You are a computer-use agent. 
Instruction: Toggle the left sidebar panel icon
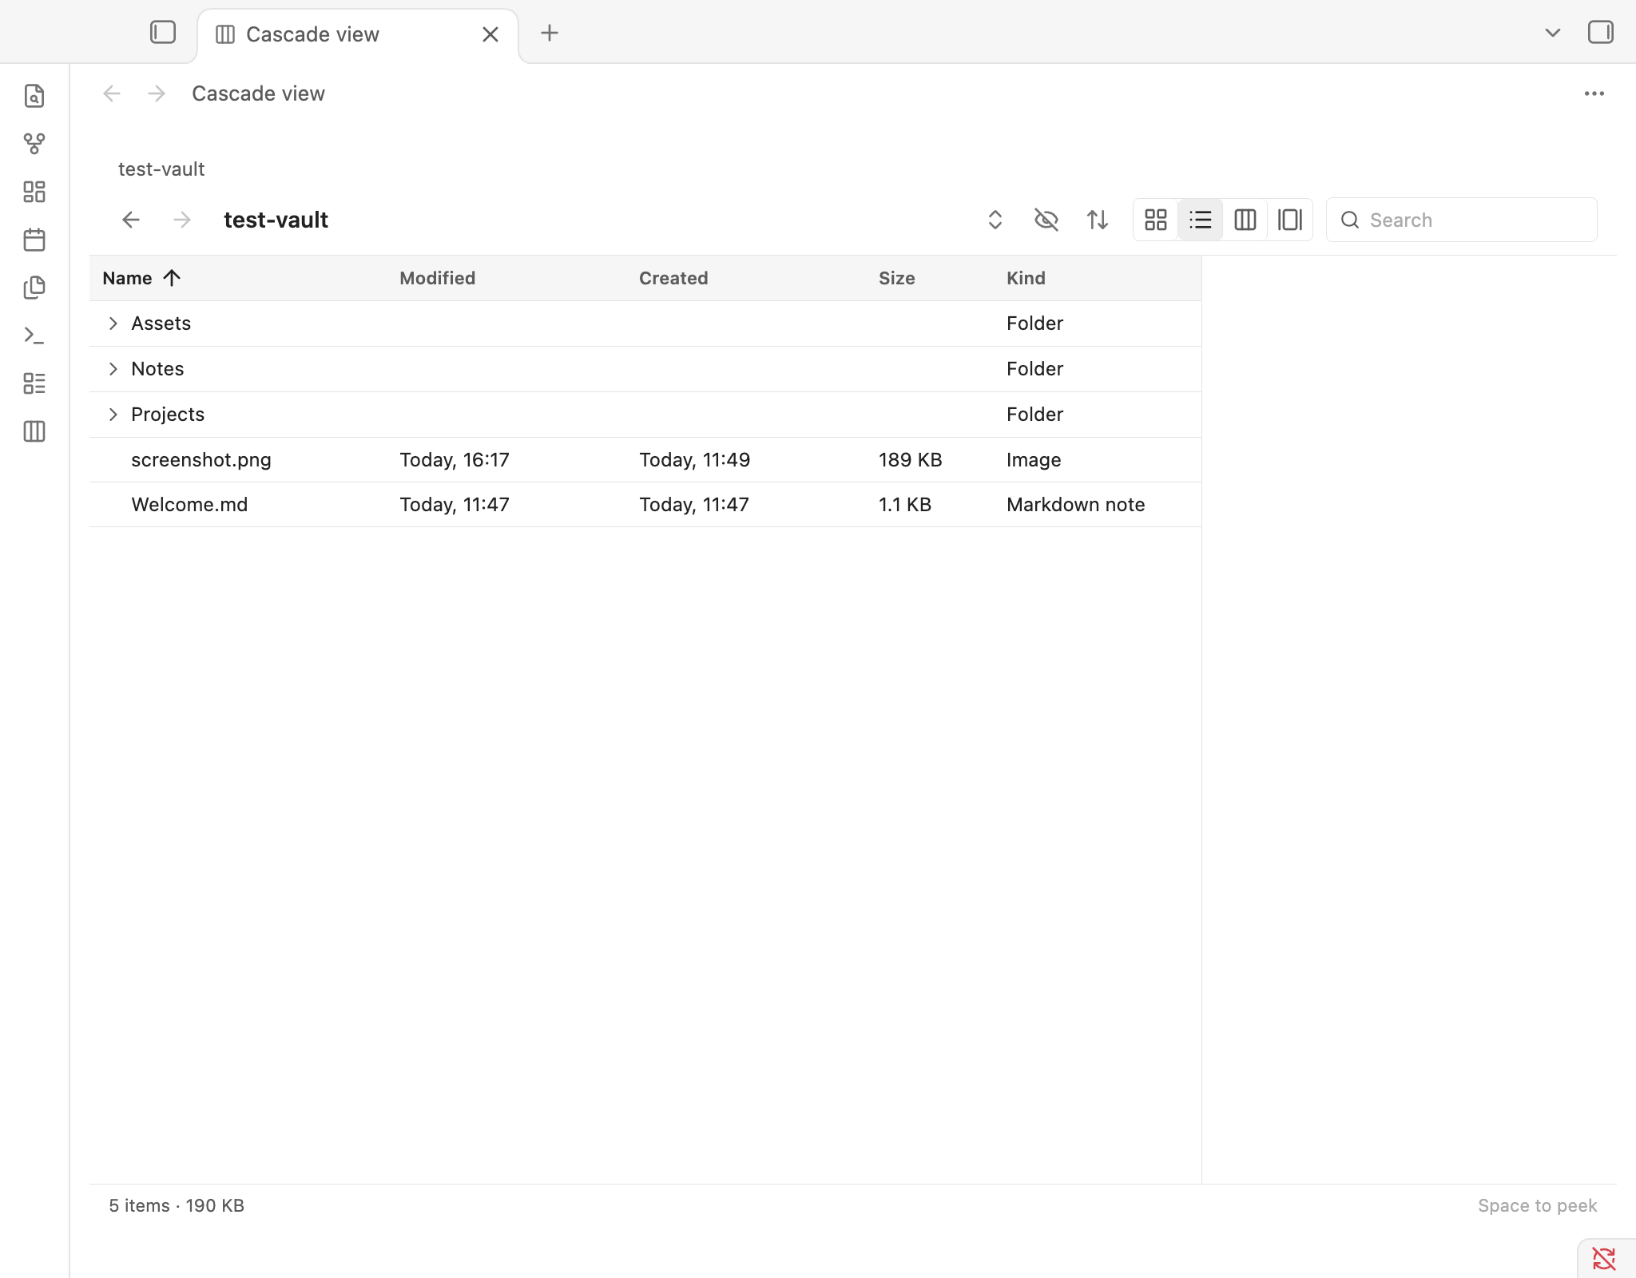[163, 33]
